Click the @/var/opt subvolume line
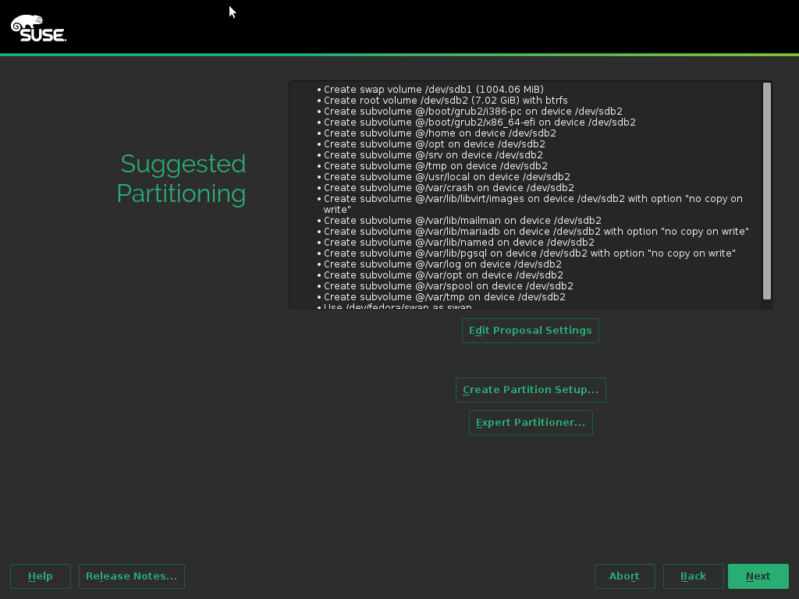 [x=443, y=275]
